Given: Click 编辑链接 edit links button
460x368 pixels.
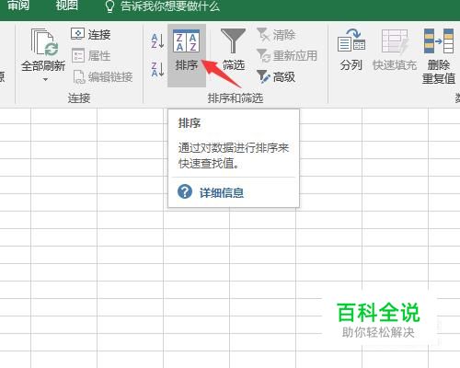Looking at the screenshot, I should coord(103,76).
